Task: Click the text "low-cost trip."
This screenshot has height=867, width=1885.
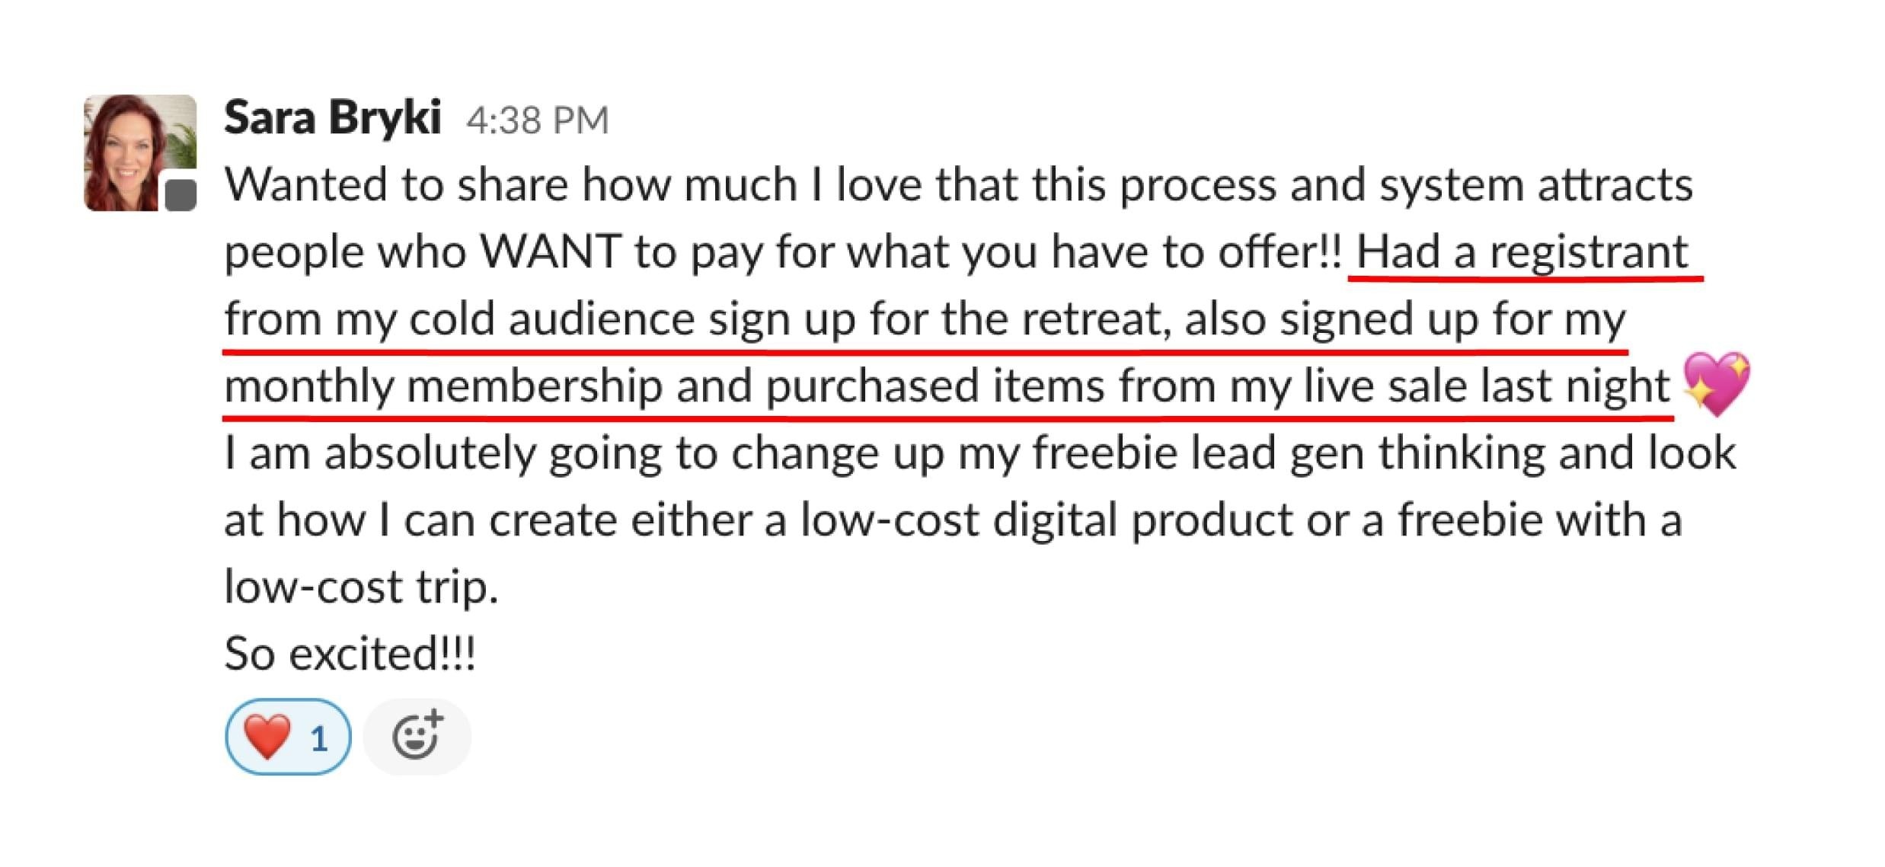Action: 361,587
